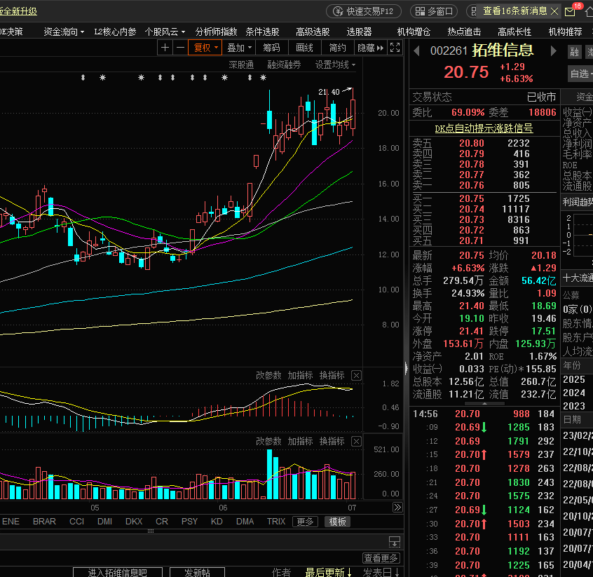593x577 pixels.
Task: Select the DKX indicator tab
Action: point(134,522)
